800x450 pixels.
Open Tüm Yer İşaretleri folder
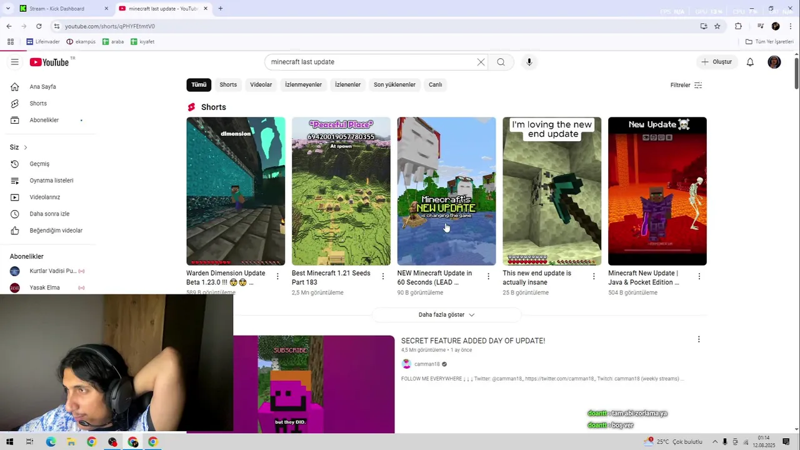pyautogui.click(x=769, y=42)
